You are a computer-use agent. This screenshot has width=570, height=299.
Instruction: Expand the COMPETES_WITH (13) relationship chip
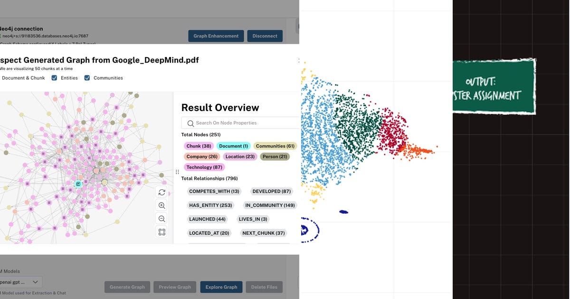point(213,191)
